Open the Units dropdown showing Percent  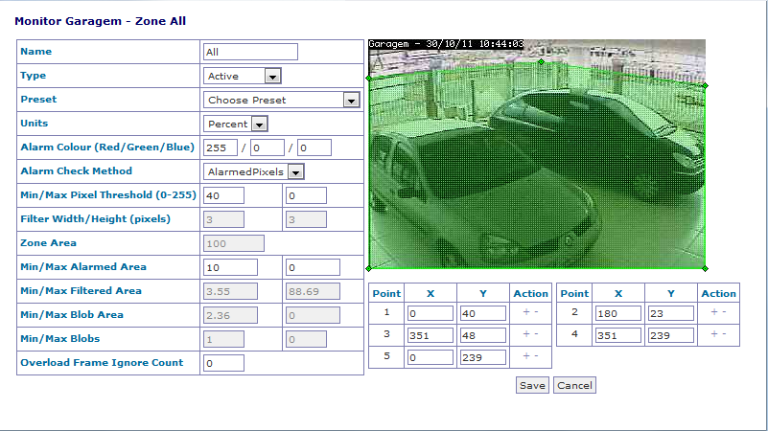click(x=236, y=124)
